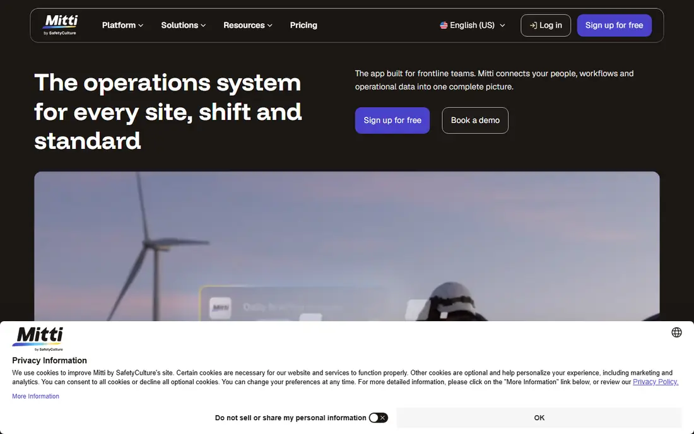Image resolution: width=694 pixels, height=434 pixels.
Task: Click the US flag icon beside English (US)
Action: pos(444,25)
